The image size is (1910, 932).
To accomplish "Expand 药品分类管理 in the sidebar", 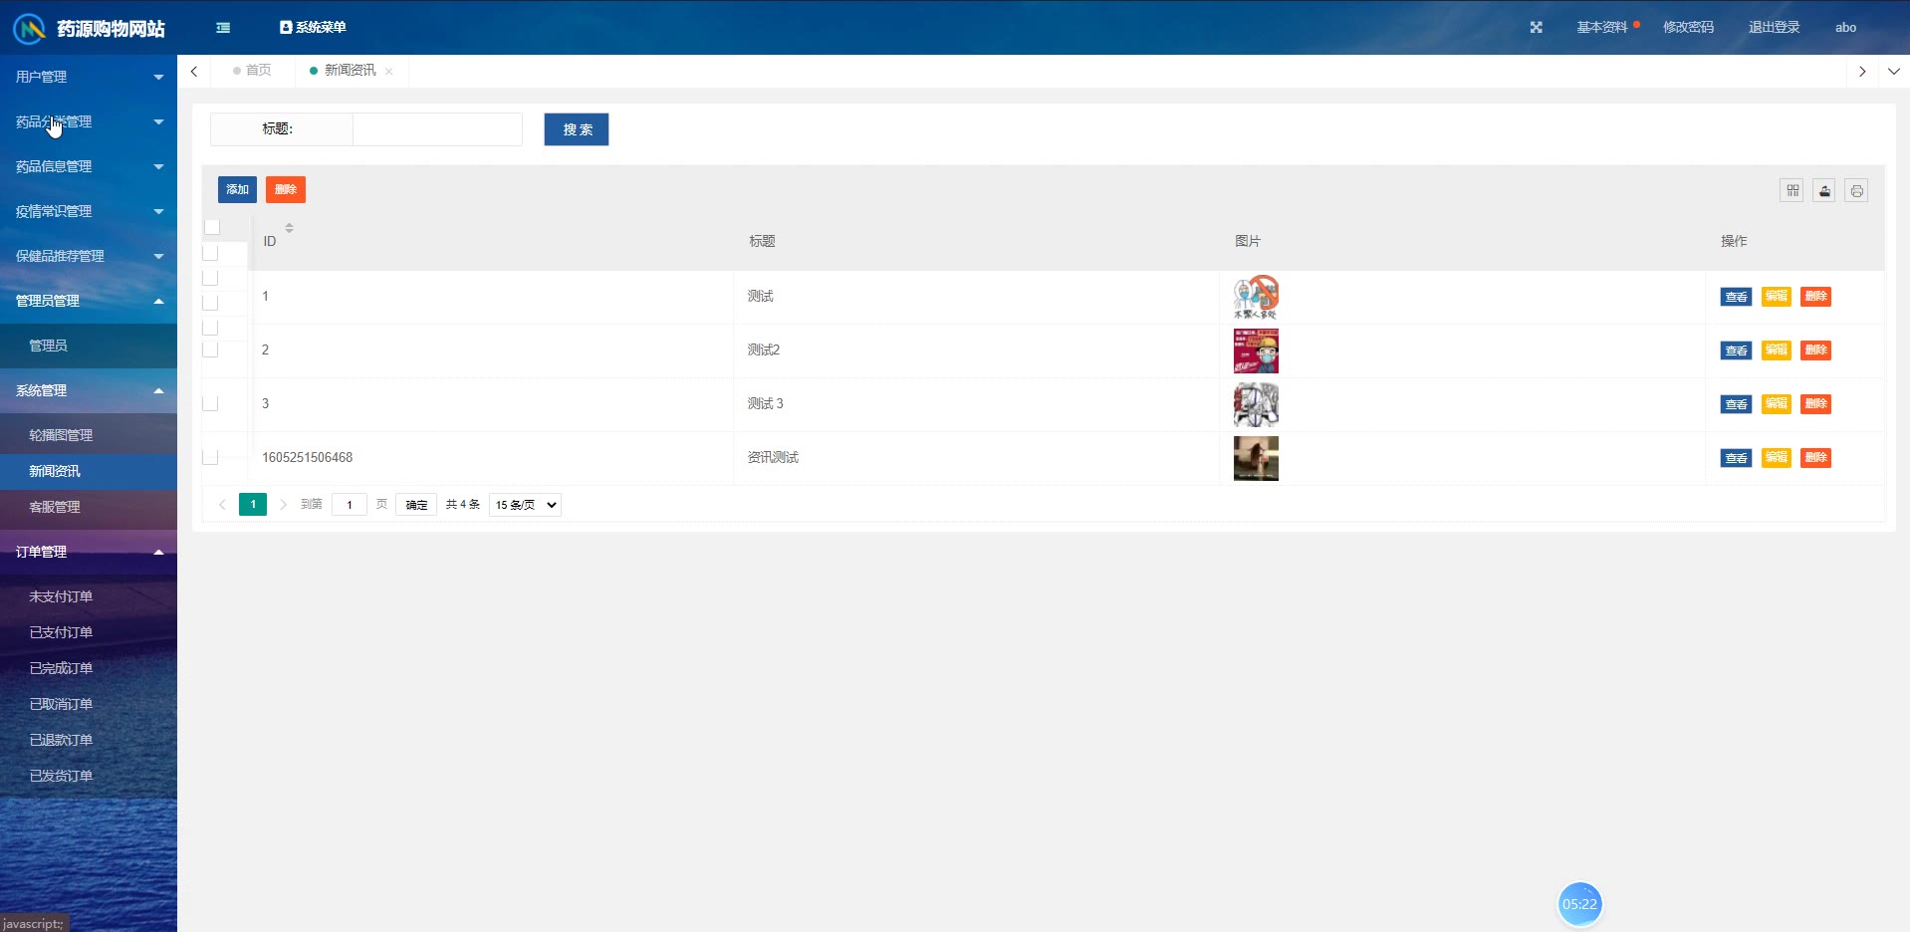I will tap(89, 121).
